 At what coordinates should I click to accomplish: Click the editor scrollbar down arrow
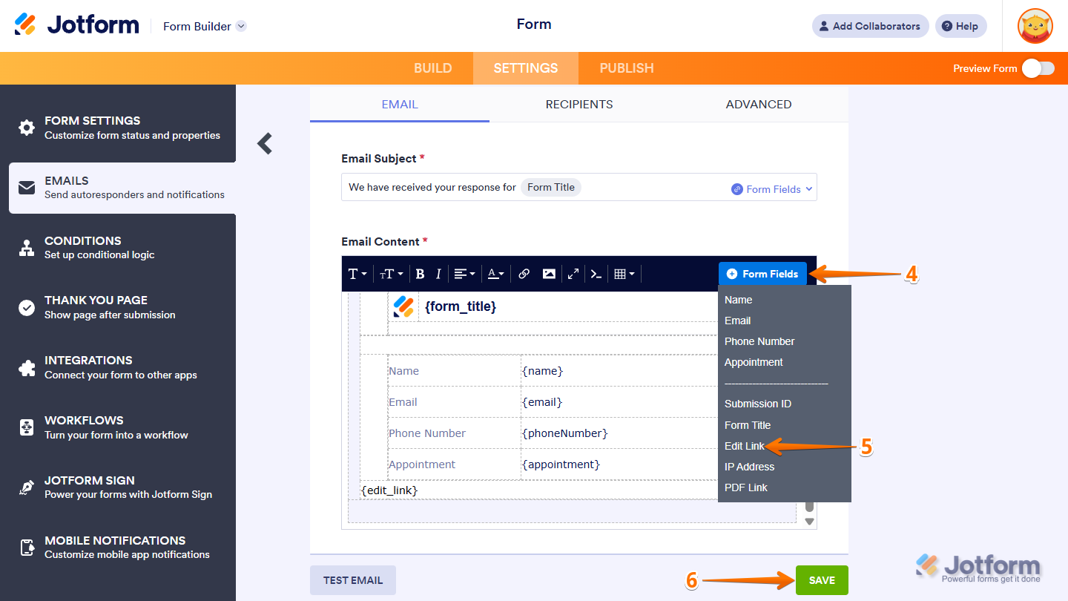click(810, 522)
